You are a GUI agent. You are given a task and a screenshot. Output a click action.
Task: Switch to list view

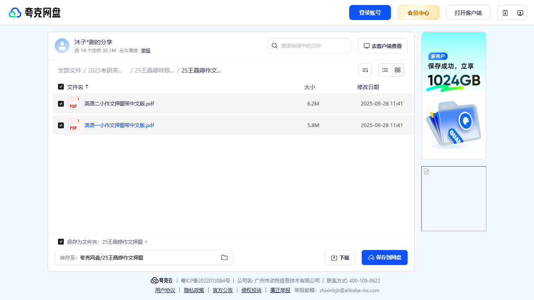pyautogui.click(x=385, y=70)
